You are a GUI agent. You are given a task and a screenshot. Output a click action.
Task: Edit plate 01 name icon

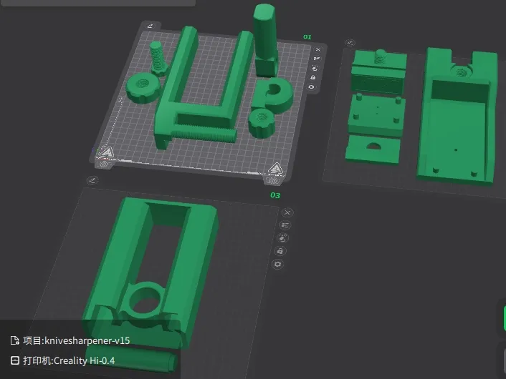[151, 26]
